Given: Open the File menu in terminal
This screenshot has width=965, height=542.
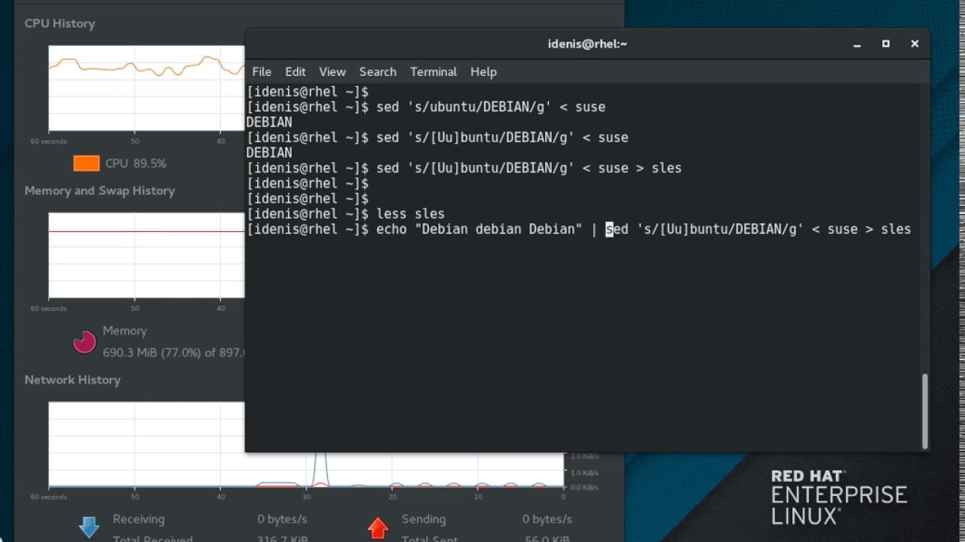Looking at the screenshot, I should coord(262,72).
